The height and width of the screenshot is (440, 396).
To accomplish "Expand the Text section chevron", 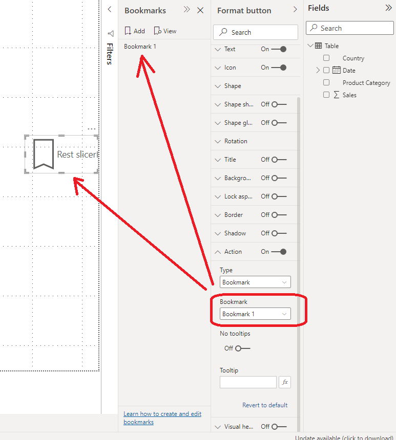I will [218, 50].
